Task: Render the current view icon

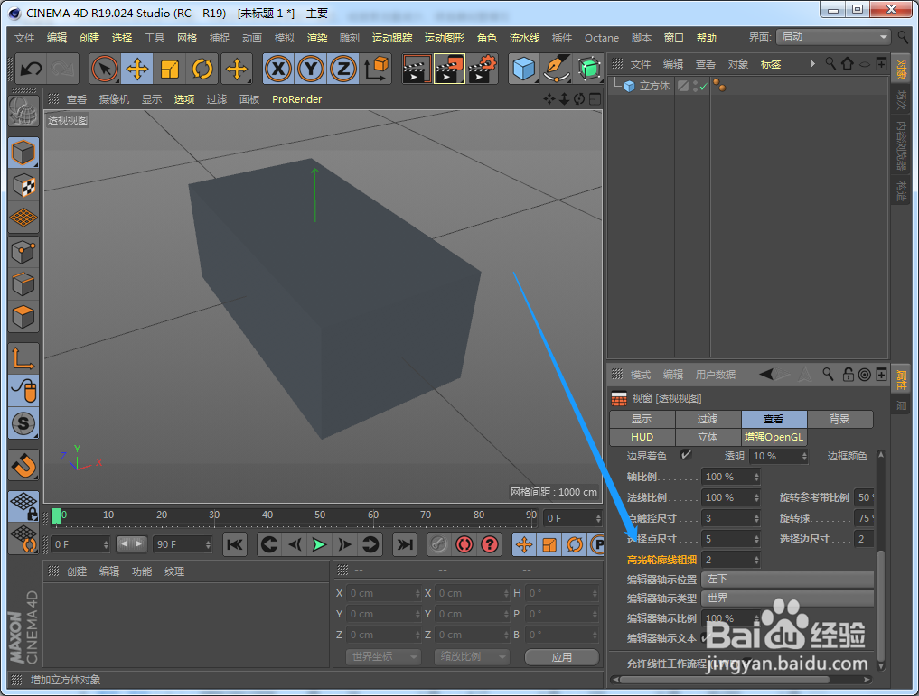Action: [417, 70]
